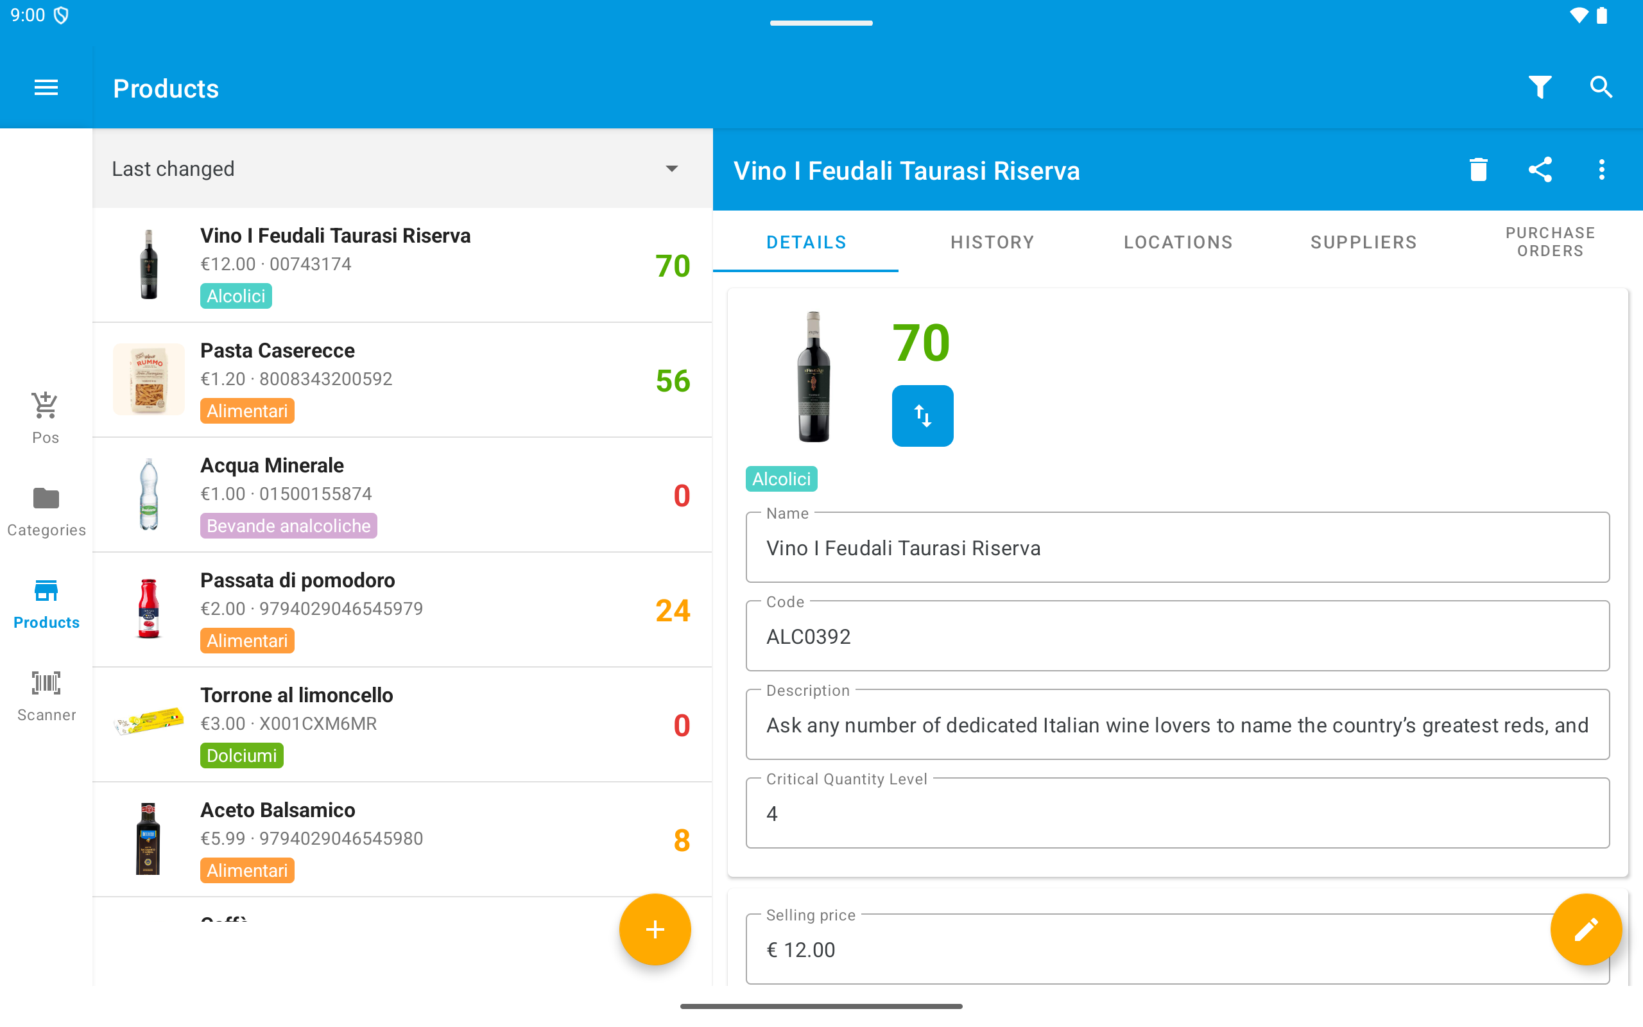
Task: Open the Locations tab
Action: pos(1178,243)
